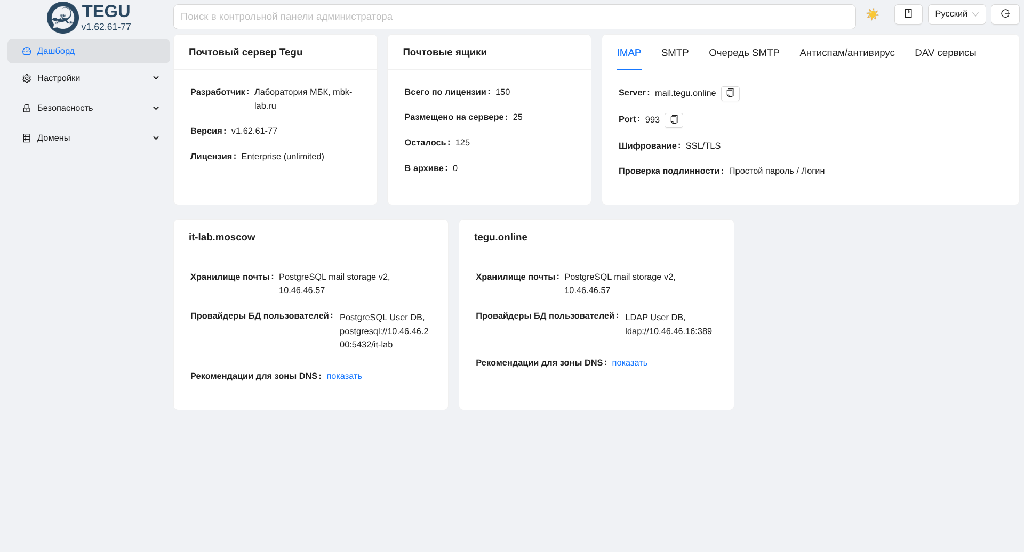1024x552 pixels.
Task: Click the Всего по лицензии value 150
Action: click(x=502, y=92)
